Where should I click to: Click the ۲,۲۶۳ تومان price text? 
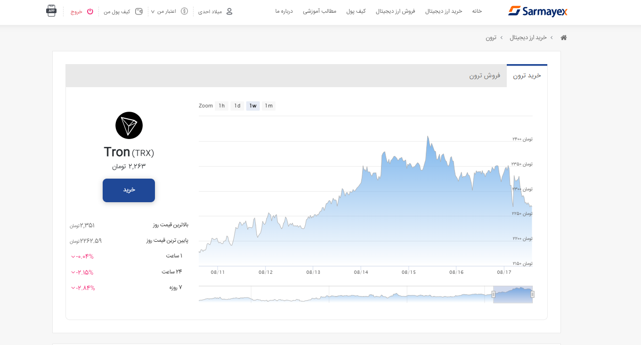pos(129,166)
